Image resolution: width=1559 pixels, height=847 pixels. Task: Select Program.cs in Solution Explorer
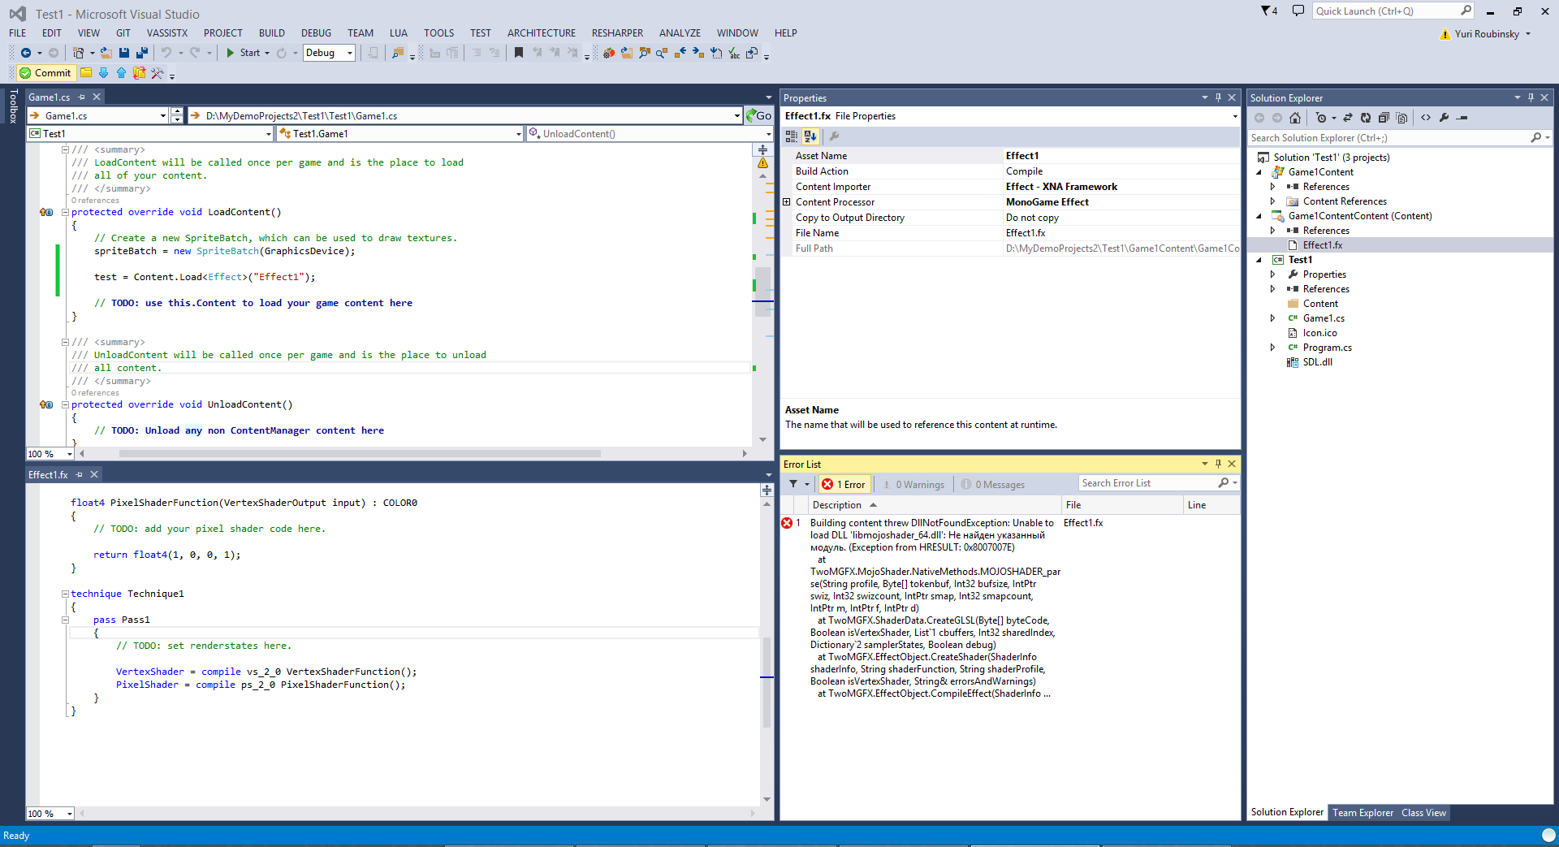[x=1327, y=348]
